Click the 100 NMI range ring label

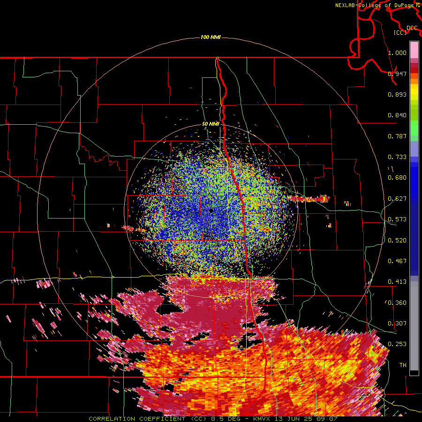tap(211, 37)
